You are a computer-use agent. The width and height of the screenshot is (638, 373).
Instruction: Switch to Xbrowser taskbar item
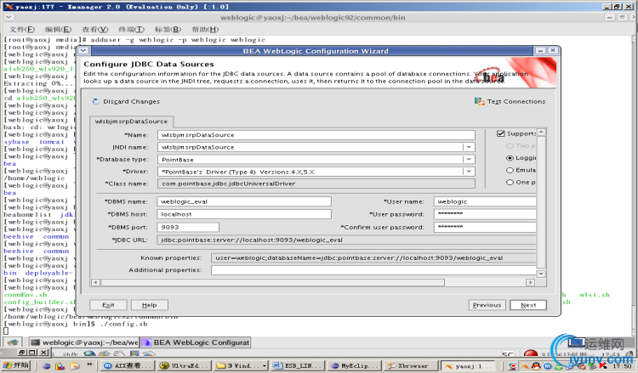pos(411,365)
